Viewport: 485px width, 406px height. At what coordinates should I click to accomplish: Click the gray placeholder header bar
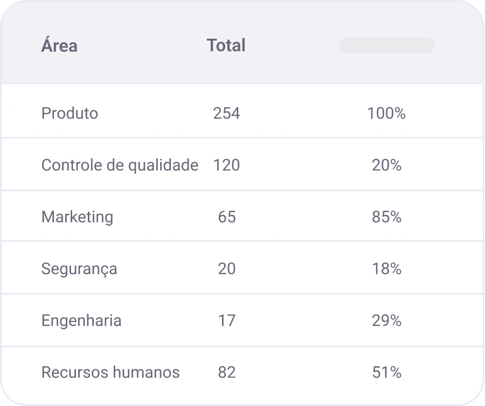386,45
